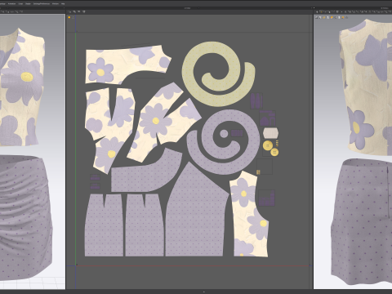Open the menu between Animation and Display

tap(20, 3)
